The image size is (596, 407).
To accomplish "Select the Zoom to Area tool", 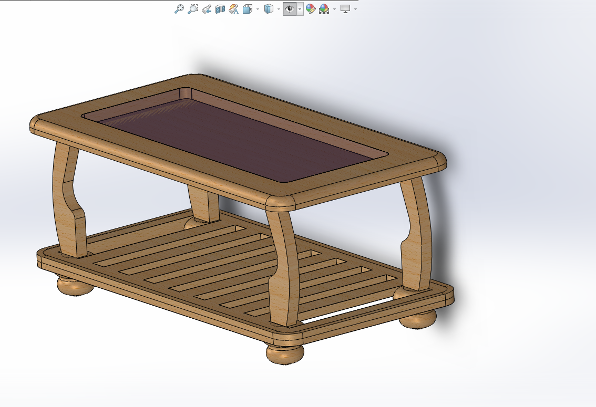I will (193, 9).
